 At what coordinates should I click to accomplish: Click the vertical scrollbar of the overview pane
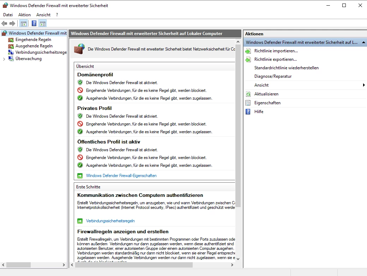click(x=238, y=141)
